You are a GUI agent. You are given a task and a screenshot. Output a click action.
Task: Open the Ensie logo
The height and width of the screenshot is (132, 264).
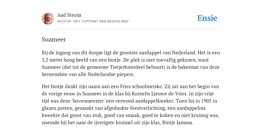[x=207, y=18]
